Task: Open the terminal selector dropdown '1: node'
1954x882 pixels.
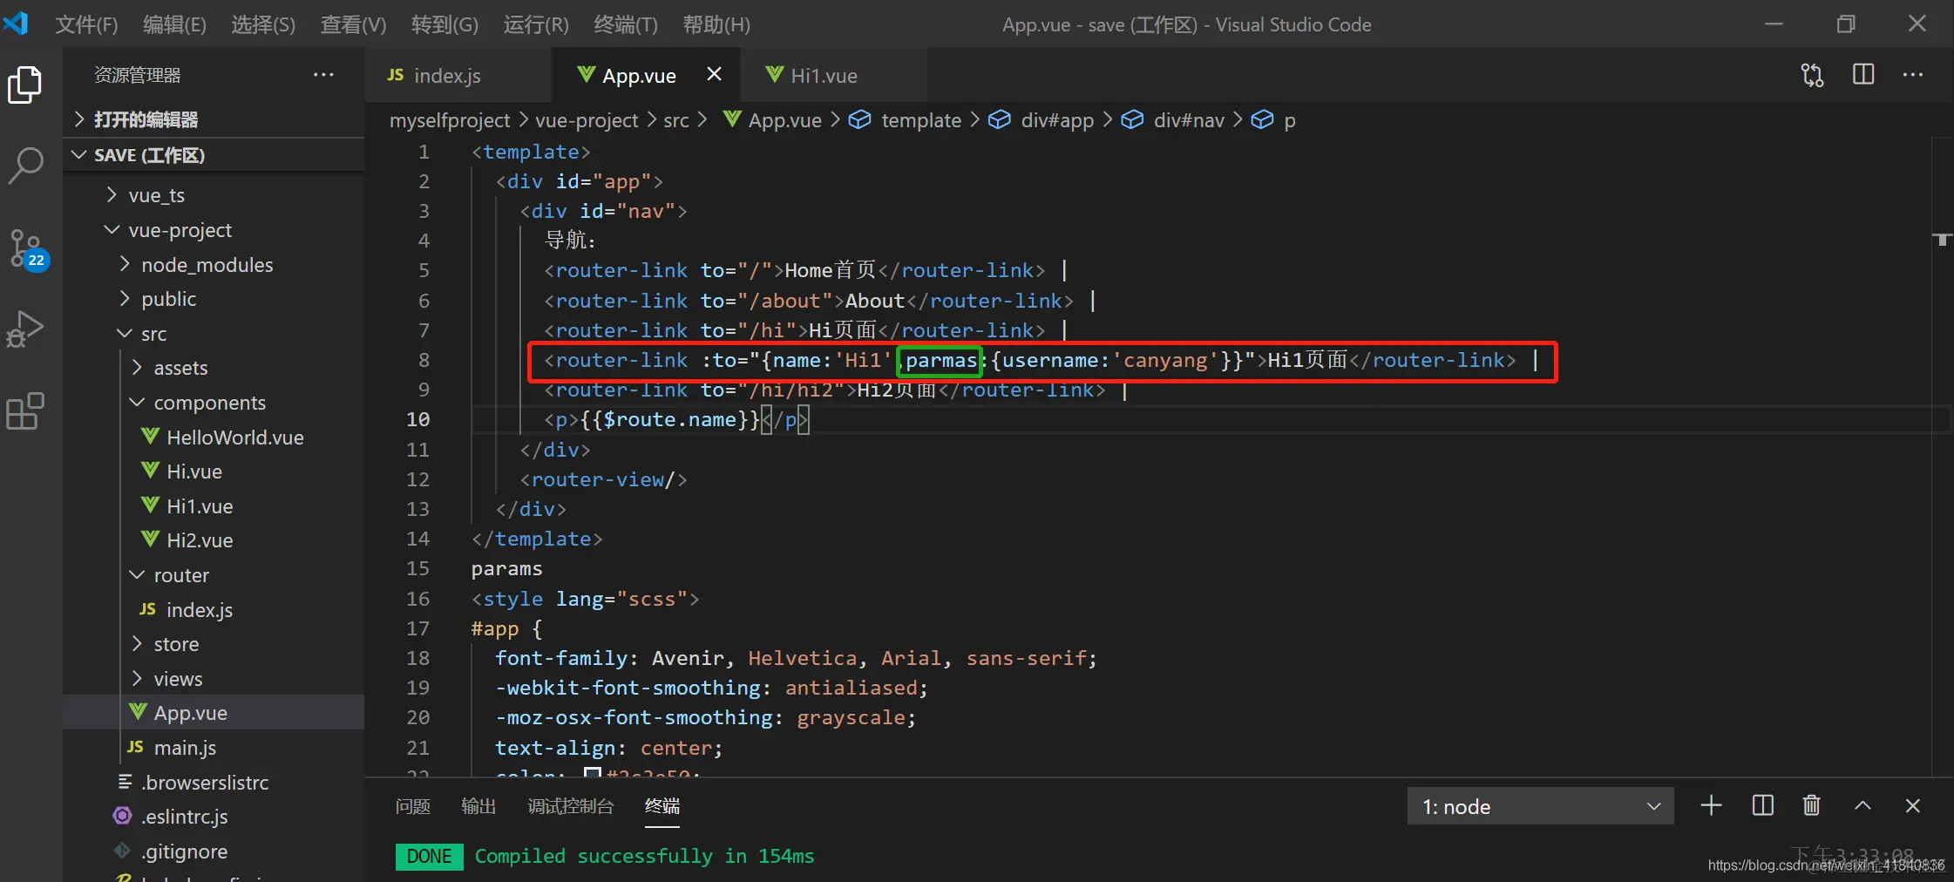Action: [x=1540, y=806]
